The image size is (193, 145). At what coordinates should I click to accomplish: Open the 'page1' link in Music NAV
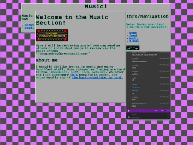pyautogui.click(x=29, y=28)
